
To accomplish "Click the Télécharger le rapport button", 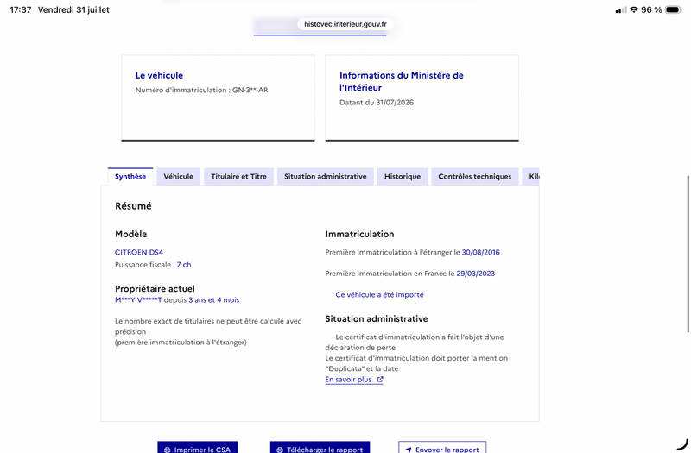I will point(320,448).
